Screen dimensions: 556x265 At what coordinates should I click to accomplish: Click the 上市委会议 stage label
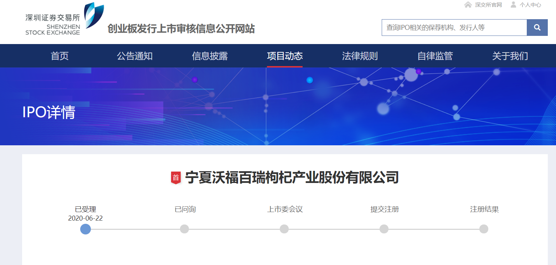(x=285, y=209)
